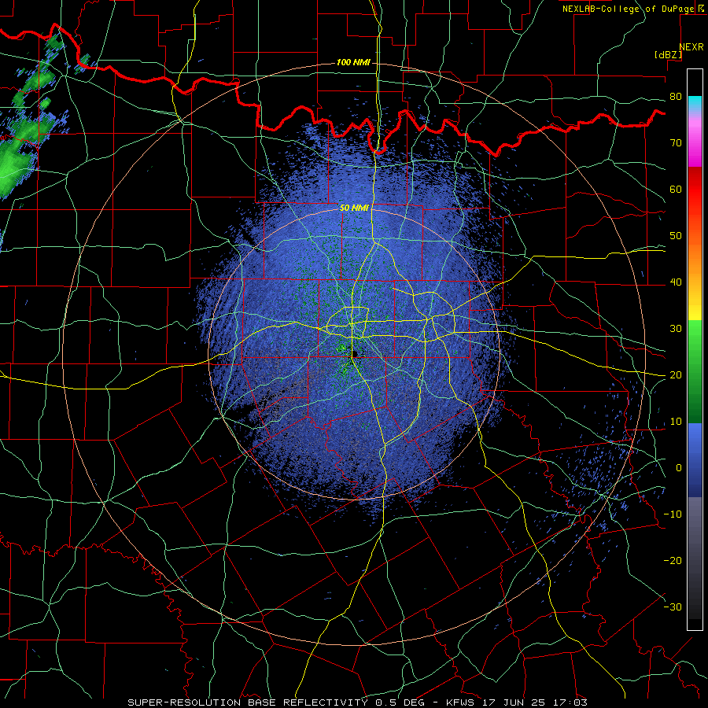This screenshot has width=708, height=708.
Task: Click the 30 value on the dBZ scale
Action: pos(676,329)
